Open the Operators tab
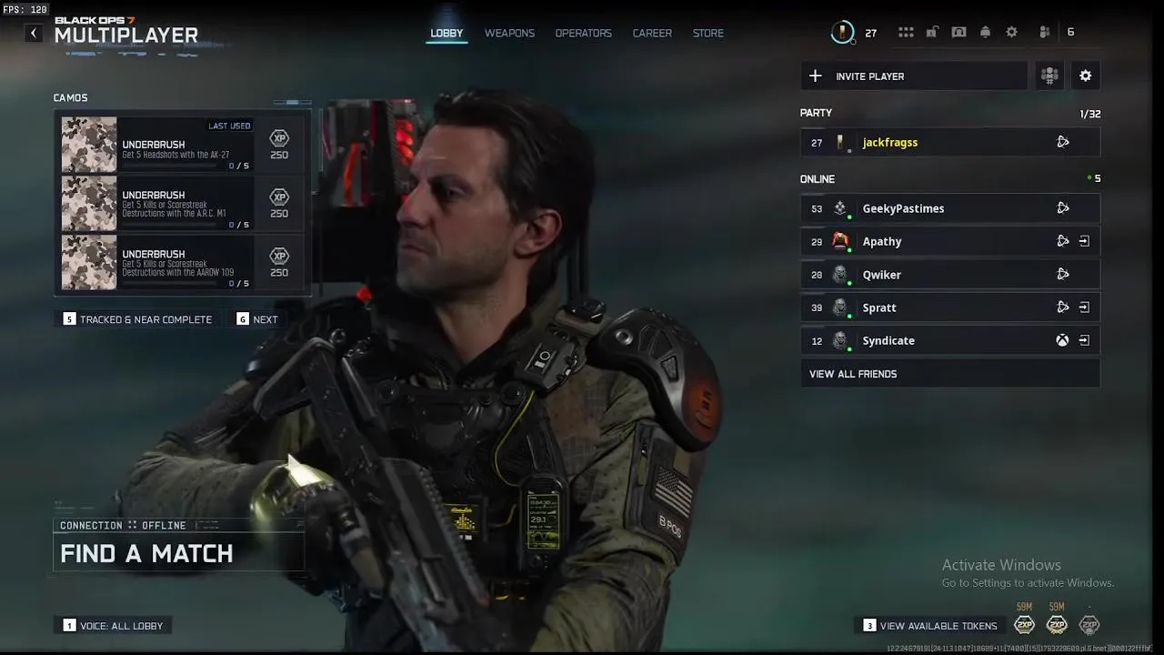 [x=583, y=33]
